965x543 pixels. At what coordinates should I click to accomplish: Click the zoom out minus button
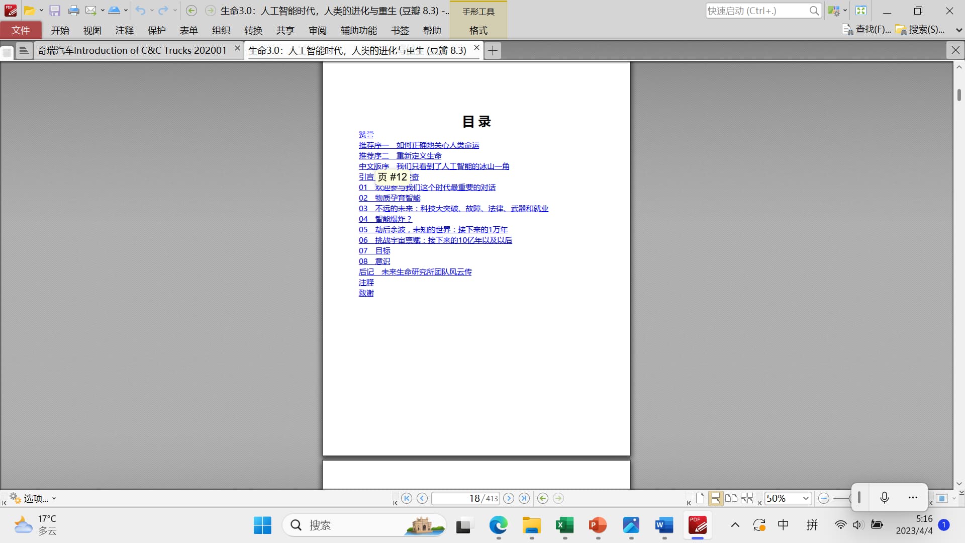tap(823, 498)
